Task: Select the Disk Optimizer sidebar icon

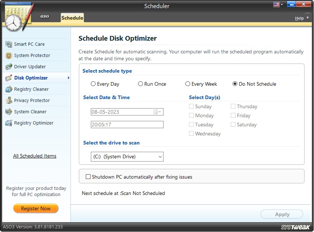Action: coord(8,78)
